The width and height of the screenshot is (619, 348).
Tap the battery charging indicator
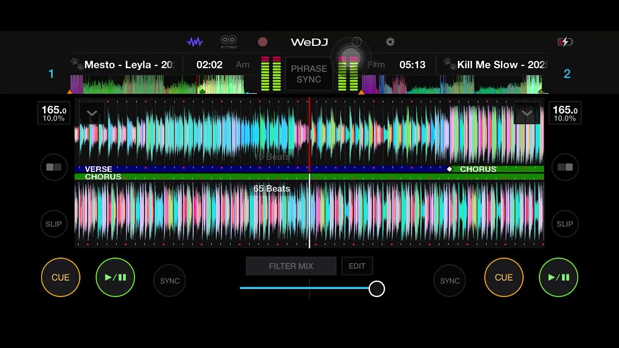coord(565,42)
